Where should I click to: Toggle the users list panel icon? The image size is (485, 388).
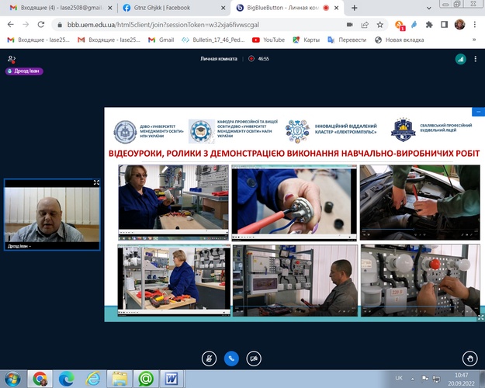(11, 58)
